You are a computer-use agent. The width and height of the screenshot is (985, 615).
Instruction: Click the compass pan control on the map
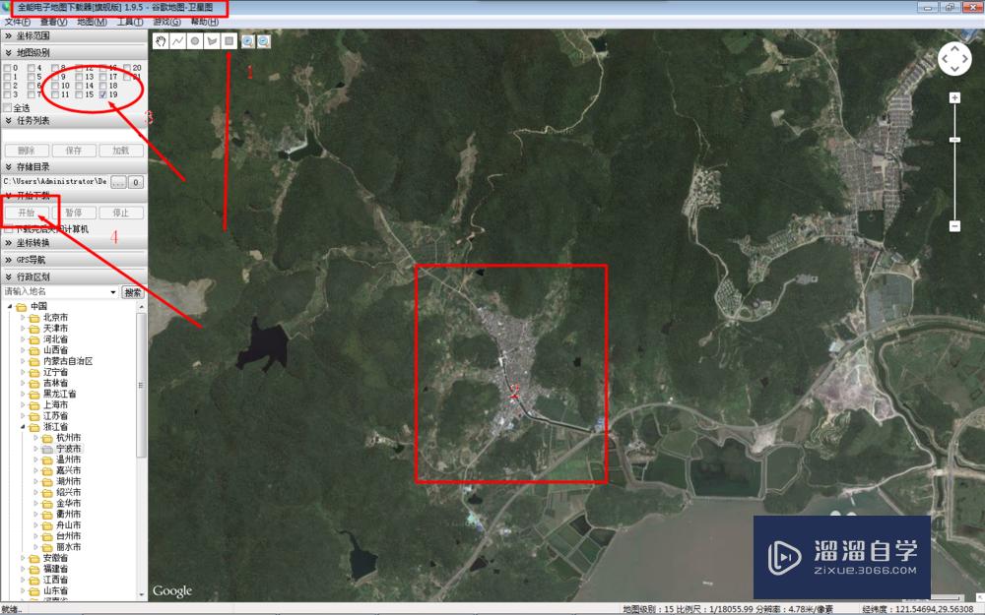pyautogui.click(x=954, y=59)
